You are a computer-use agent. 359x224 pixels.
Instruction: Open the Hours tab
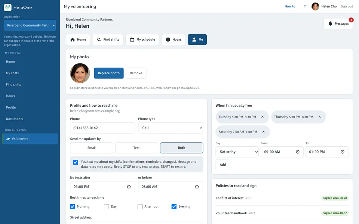coord(174,40)
